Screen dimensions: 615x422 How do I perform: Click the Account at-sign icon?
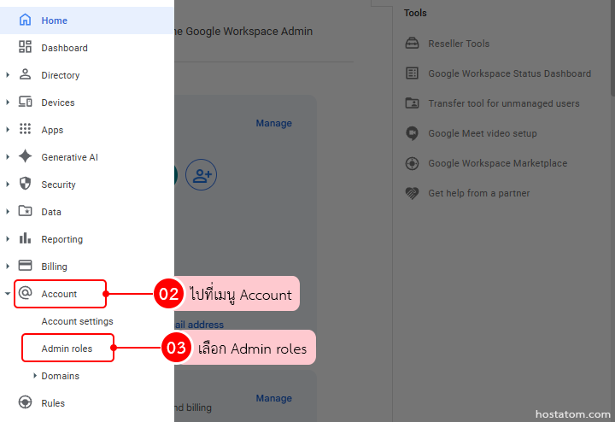click(x=25, y=292)
